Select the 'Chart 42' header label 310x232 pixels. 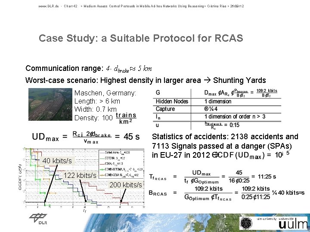[71, 6]
